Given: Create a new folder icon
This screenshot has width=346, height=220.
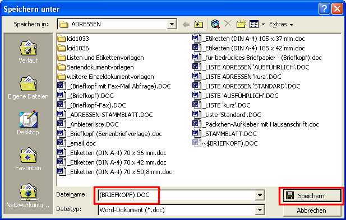Looking at the screenshot, I should tap(241, 24).
